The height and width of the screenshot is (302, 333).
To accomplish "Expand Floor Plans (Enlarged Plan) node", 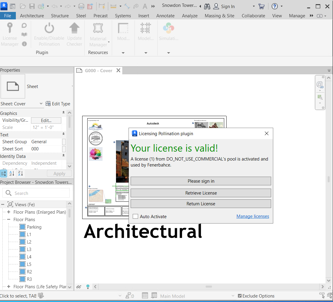I will [x=9, y=212].
